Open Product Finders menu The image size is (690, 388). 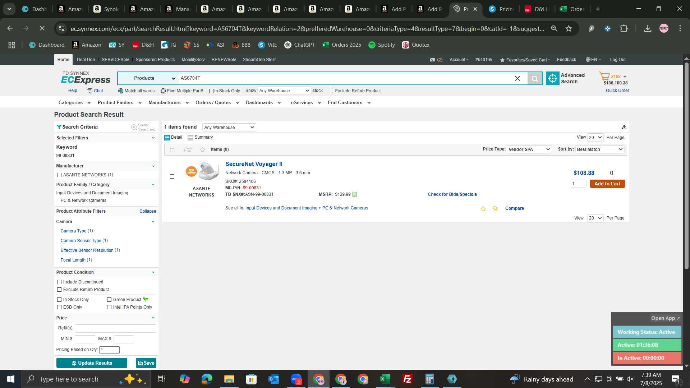tap(119, 103)
